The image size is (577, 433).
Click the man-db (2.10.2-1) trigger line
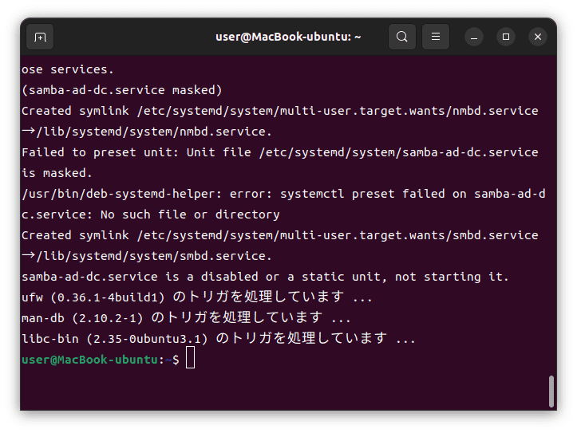pyautogui.click(x=186, y=317)
